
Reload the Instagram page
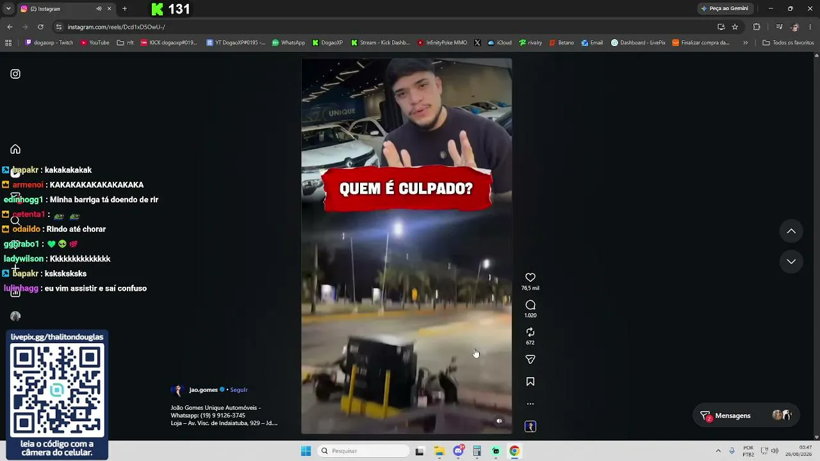click(x=40, y=27)
